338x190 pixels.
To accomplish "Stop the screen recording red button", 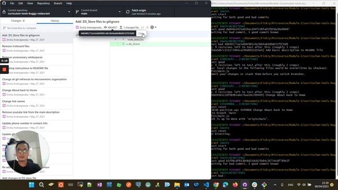I will point(4,69).
